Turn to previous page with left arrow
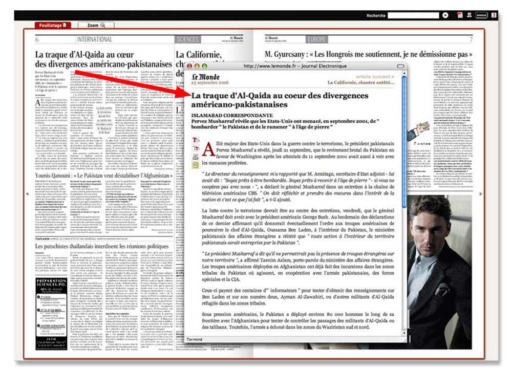512x371 pixels. tap(28, 194)
